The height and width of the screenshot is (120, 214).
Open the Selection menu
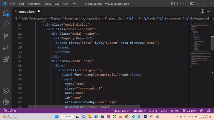34,4
